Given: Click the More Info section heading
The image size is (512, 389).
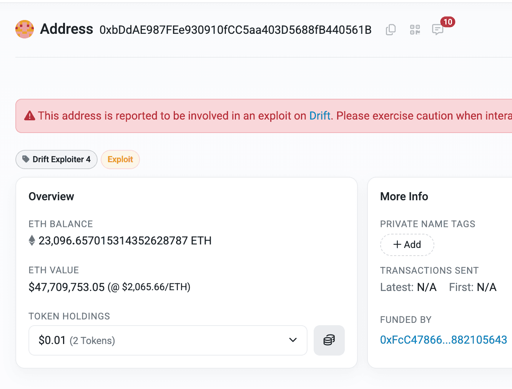Looking at the screenshot, I should [x=404, y=196].
